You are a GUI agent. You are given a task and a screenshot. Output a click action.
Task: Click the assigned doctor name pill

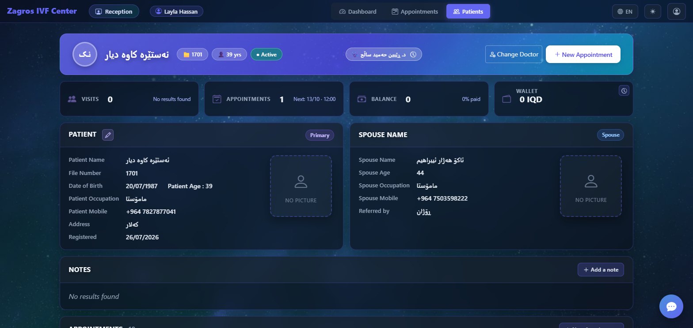click(x=384, y=54)
